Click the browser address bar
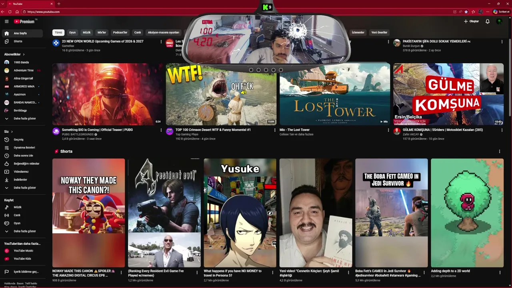Image resolution: width=512 pixels, height=288 pixels. [x=236, y=12]
